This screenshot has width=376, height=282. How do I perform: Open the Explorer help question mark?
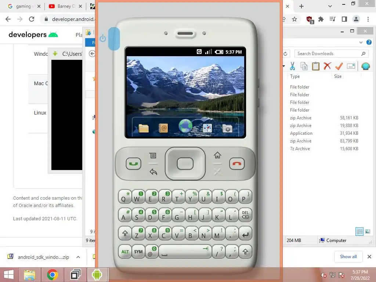tap(369, 43)
